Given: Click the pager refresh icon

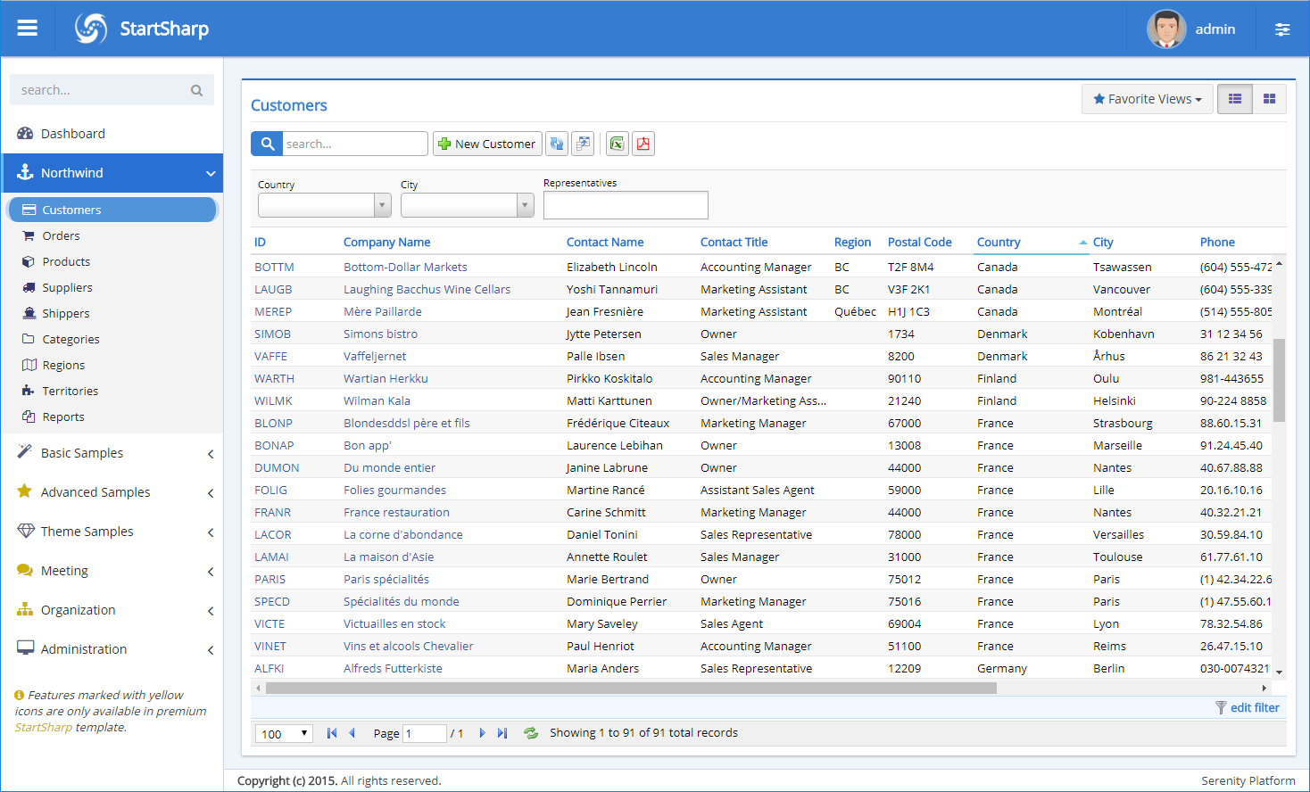Looking at the screenshot, I should click(531, 733).
